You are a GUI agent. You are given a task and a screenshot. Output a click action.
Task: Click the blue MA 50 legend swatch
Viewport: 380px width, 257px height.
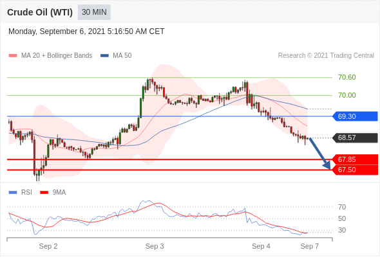point(104,56)
